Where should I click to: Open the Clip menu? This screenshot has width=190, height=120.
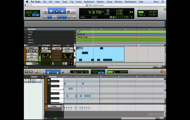click(x=72, y=1)
